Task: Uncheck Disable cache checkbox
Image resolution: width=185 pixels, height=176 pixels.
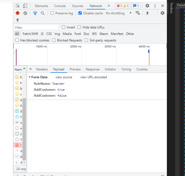Action: tap(80, 13)
